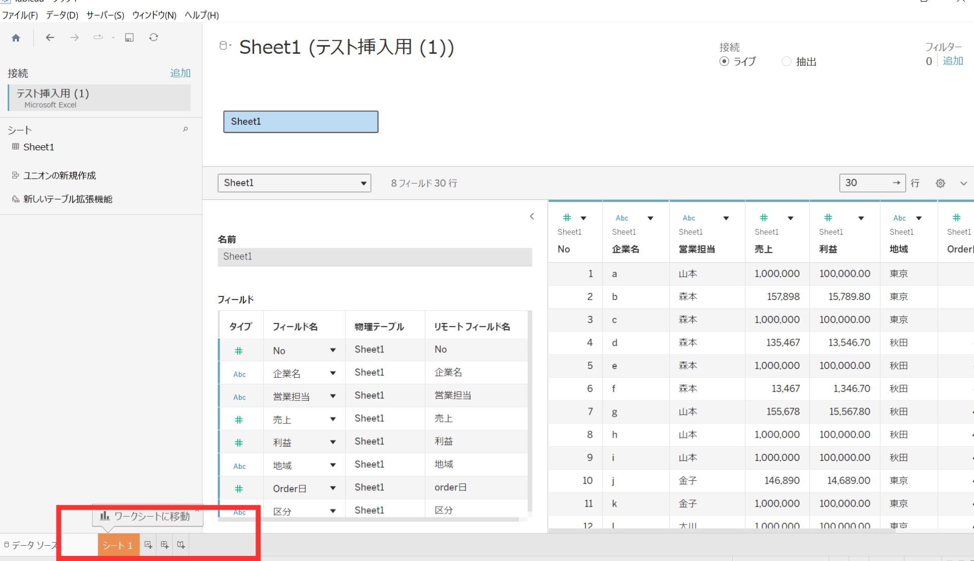The width and height of the screenshot is (974, 561).
Task: Select the ライブ connection radio button
Action: tap(724, 61)
